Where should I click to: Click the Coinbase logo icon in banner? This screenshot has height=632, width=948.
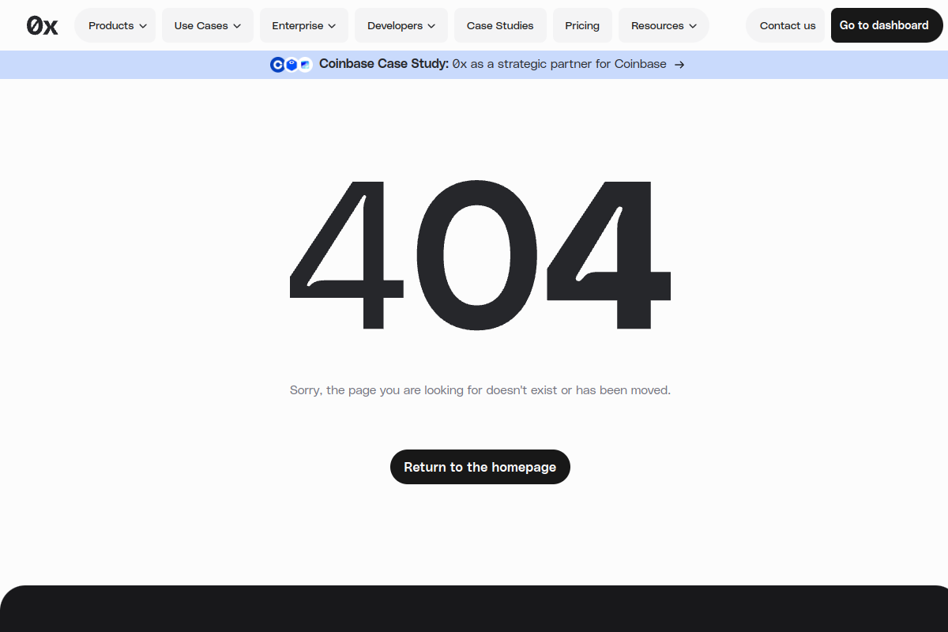tap(277, 65)
